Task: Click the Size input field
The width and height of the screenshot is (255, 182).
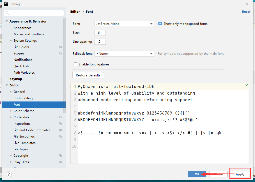Action: 100,33
